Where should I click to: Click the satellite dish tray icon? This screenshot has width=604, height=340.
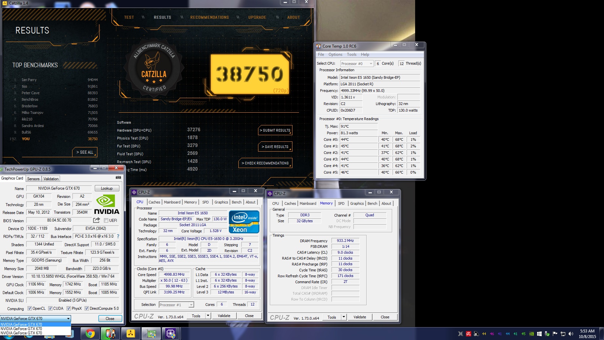[476, 334]
